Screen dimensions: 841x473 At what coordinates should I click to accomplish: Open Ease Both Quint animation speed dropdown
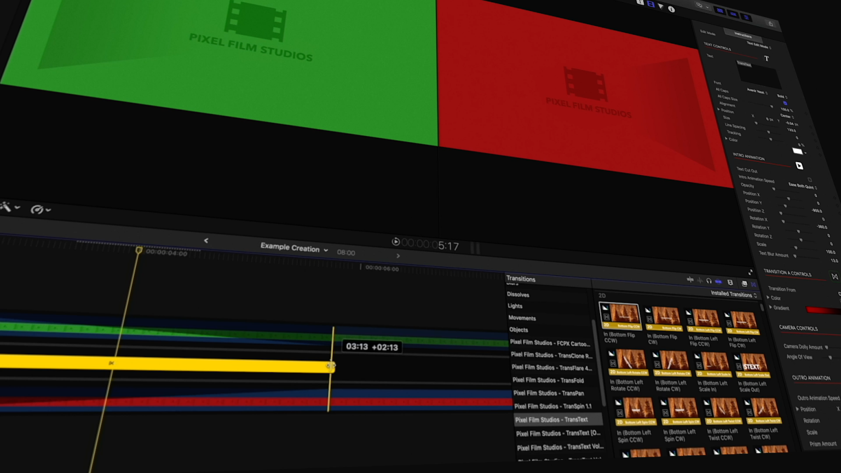coord(803,187)
